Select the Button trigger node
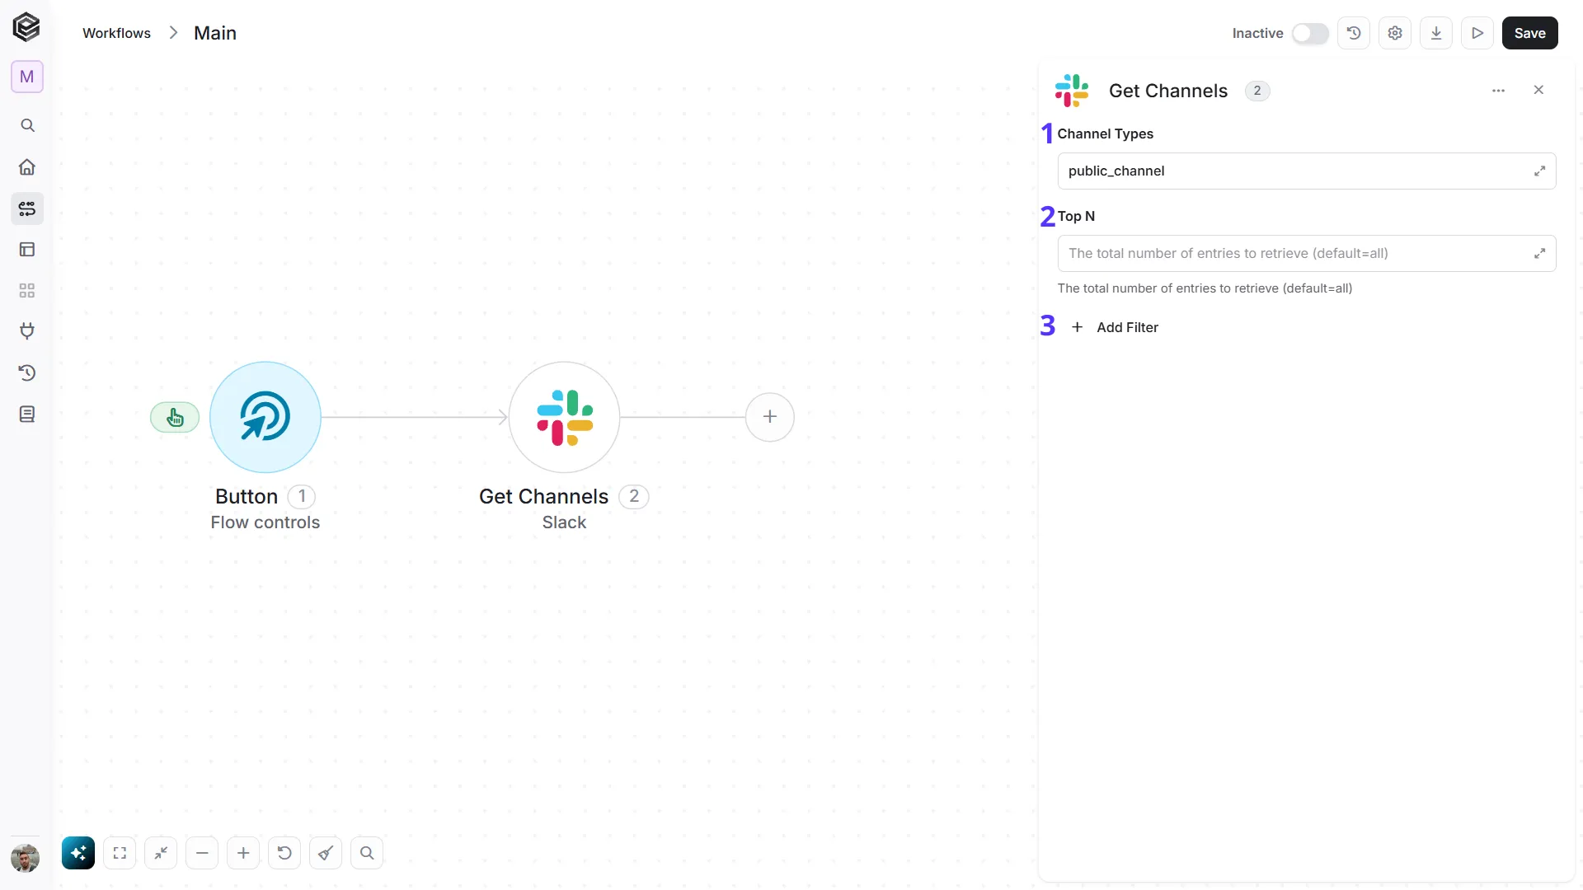Screen dimensions: 1583x890 pos(265,417)
